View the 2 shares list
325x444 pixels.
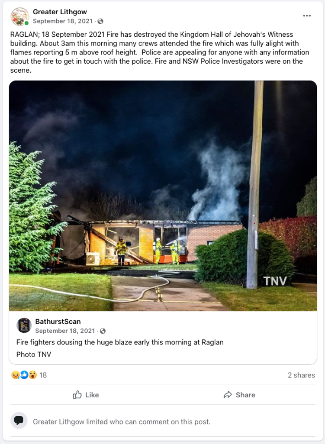tap(301, 375)
